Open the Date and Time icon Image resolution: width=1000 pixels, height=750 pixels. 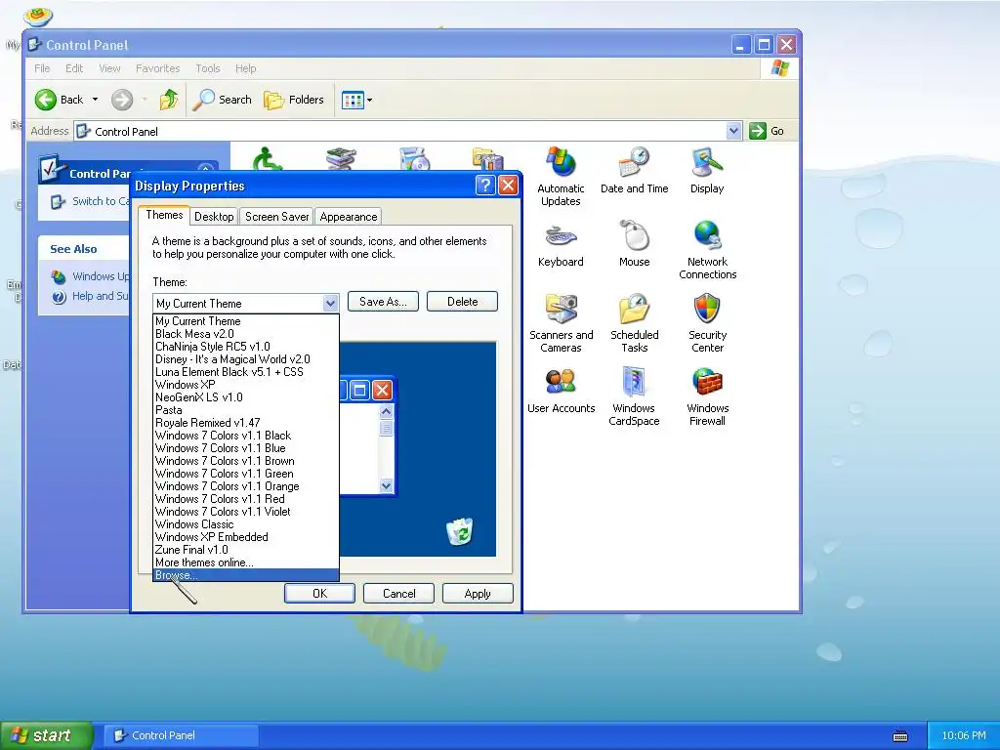pyautogui.click(x=634, y=170)
